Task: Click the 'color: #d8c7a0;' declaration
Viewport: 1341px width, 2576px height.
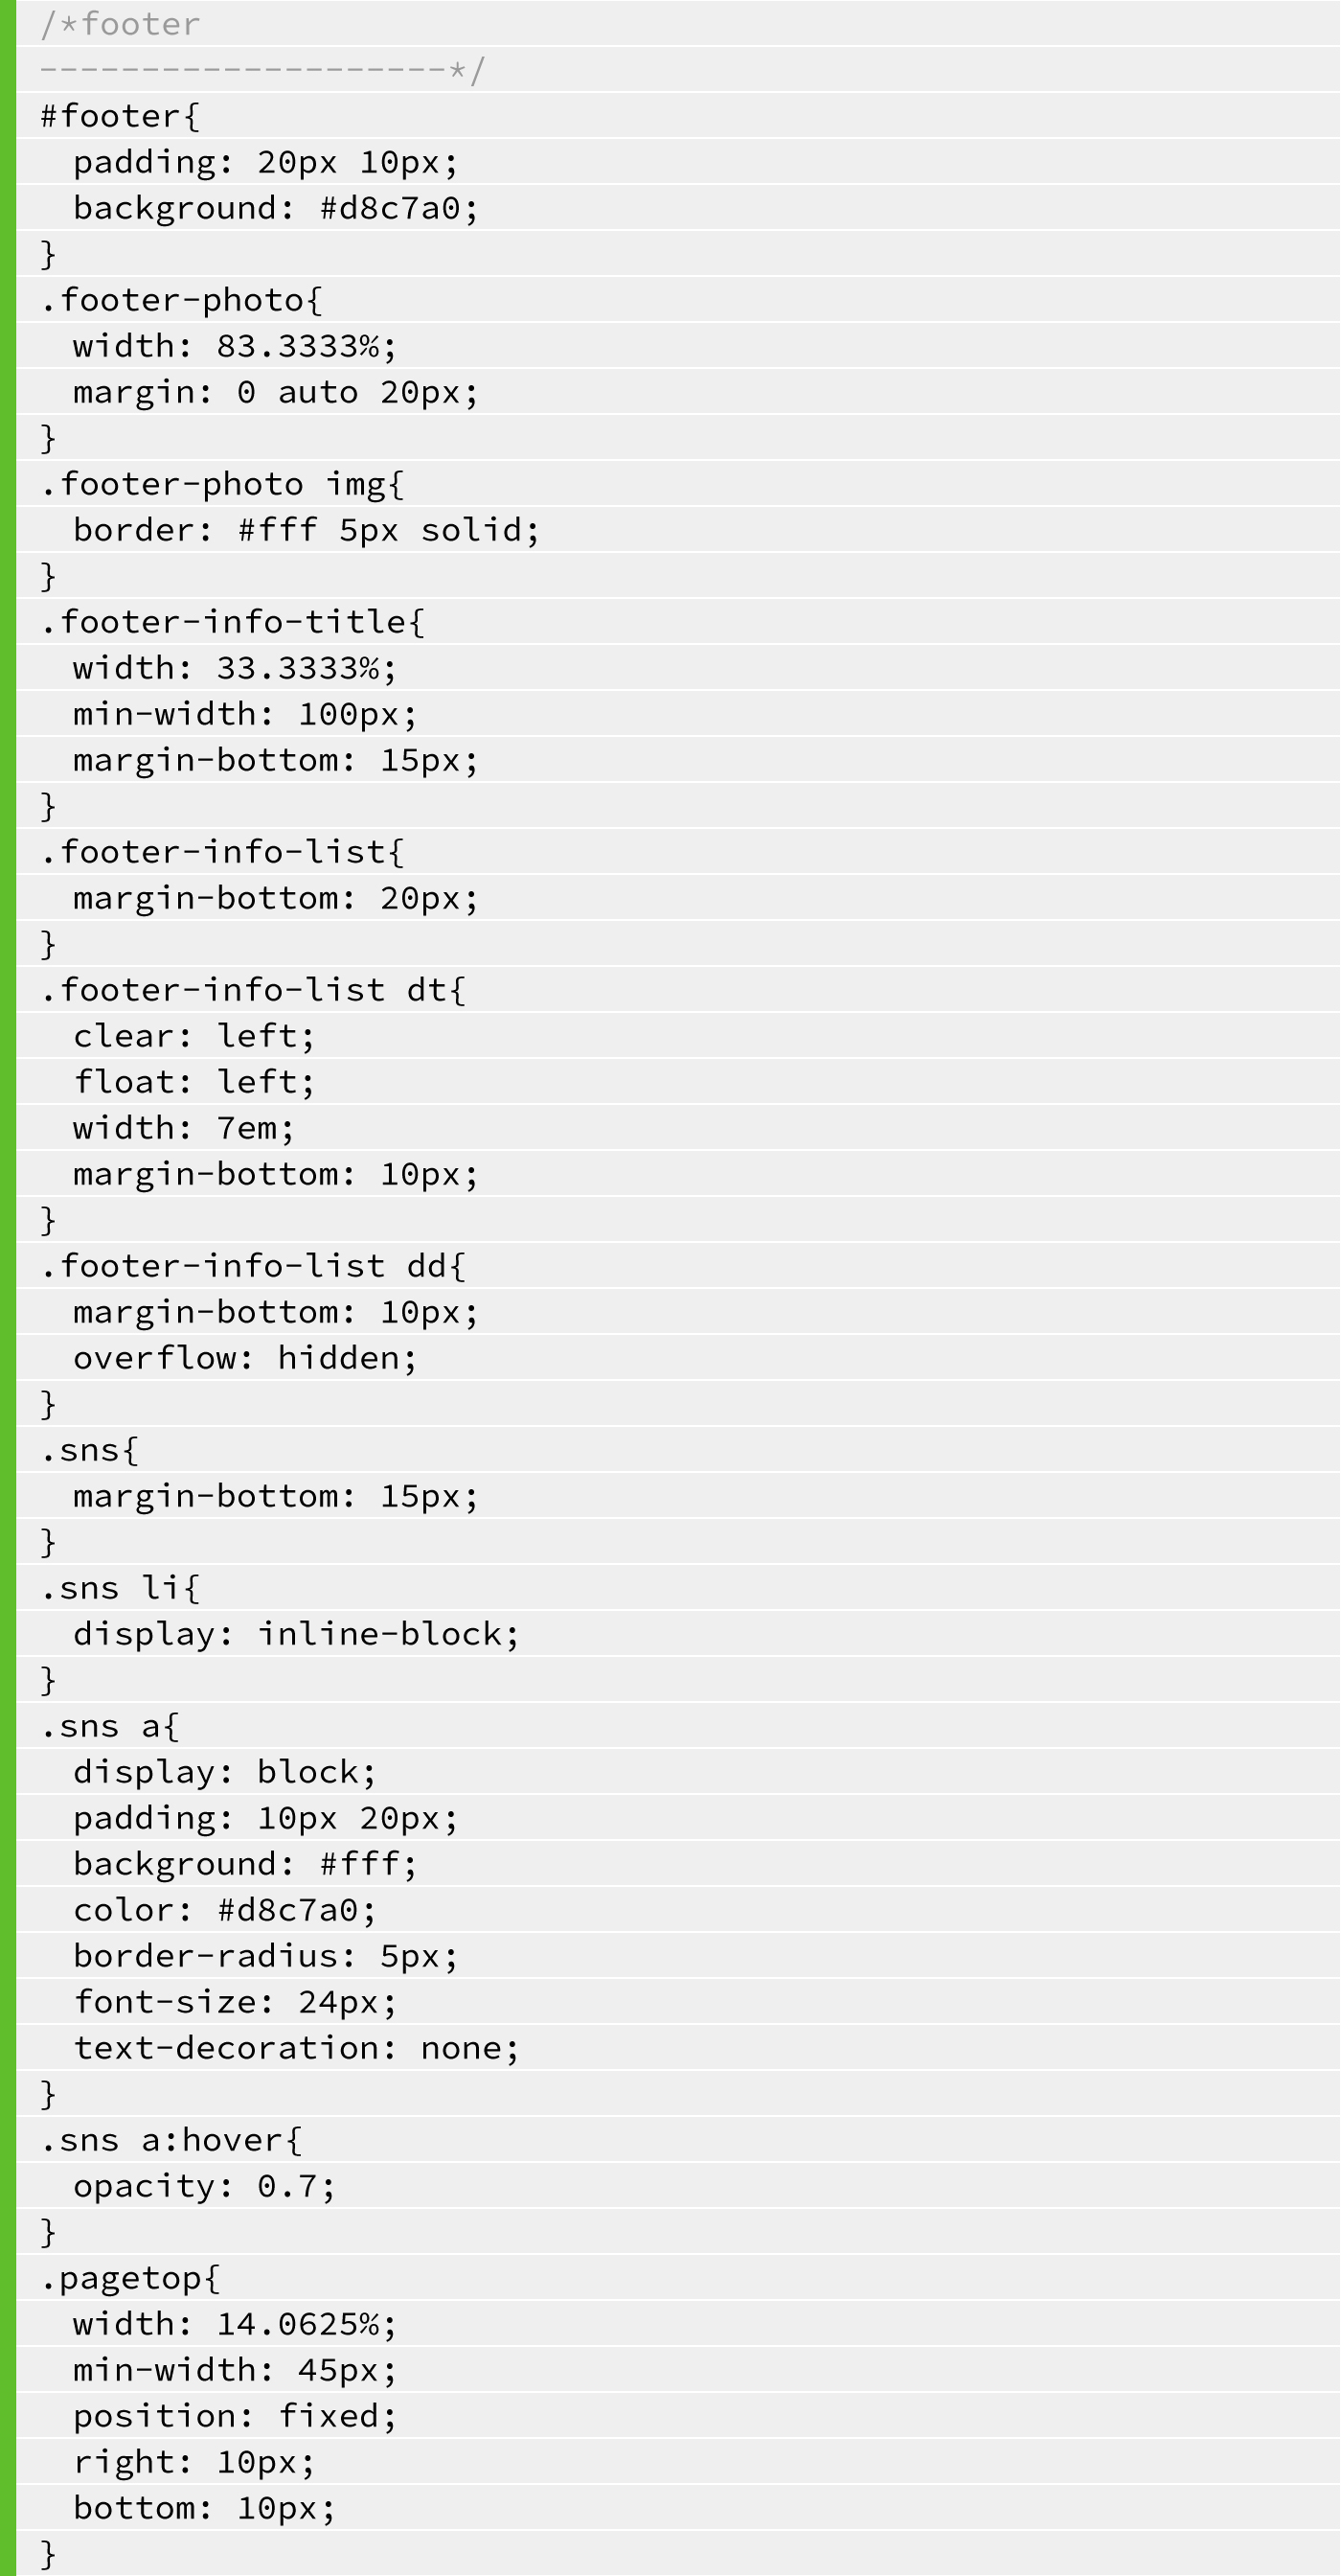Action: (x=225, y=1910)
